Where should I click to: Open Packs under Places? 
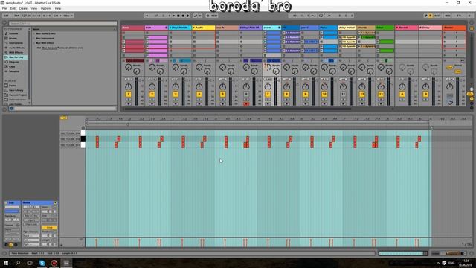point(13,86)
